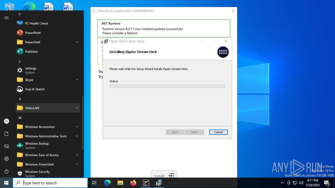Open Windows PowerShell folder
This screenshot has width=335, height=188.
pyautogui.click(x=48, y=164)
